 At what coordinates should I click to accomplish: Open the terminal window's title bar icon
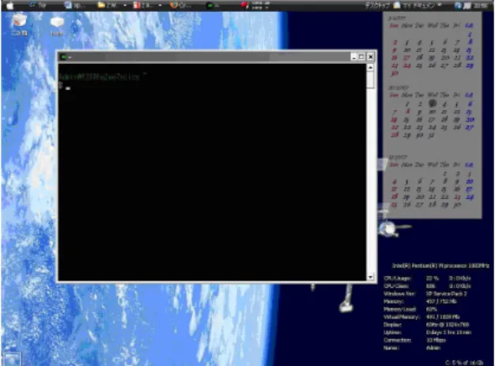[64, 57]
